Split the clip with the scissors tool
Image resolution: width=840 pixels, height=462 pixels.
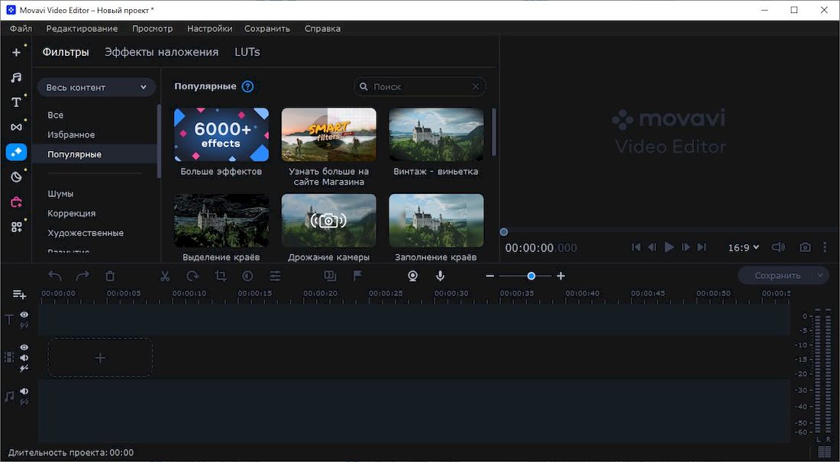click(x=165, y=276)
